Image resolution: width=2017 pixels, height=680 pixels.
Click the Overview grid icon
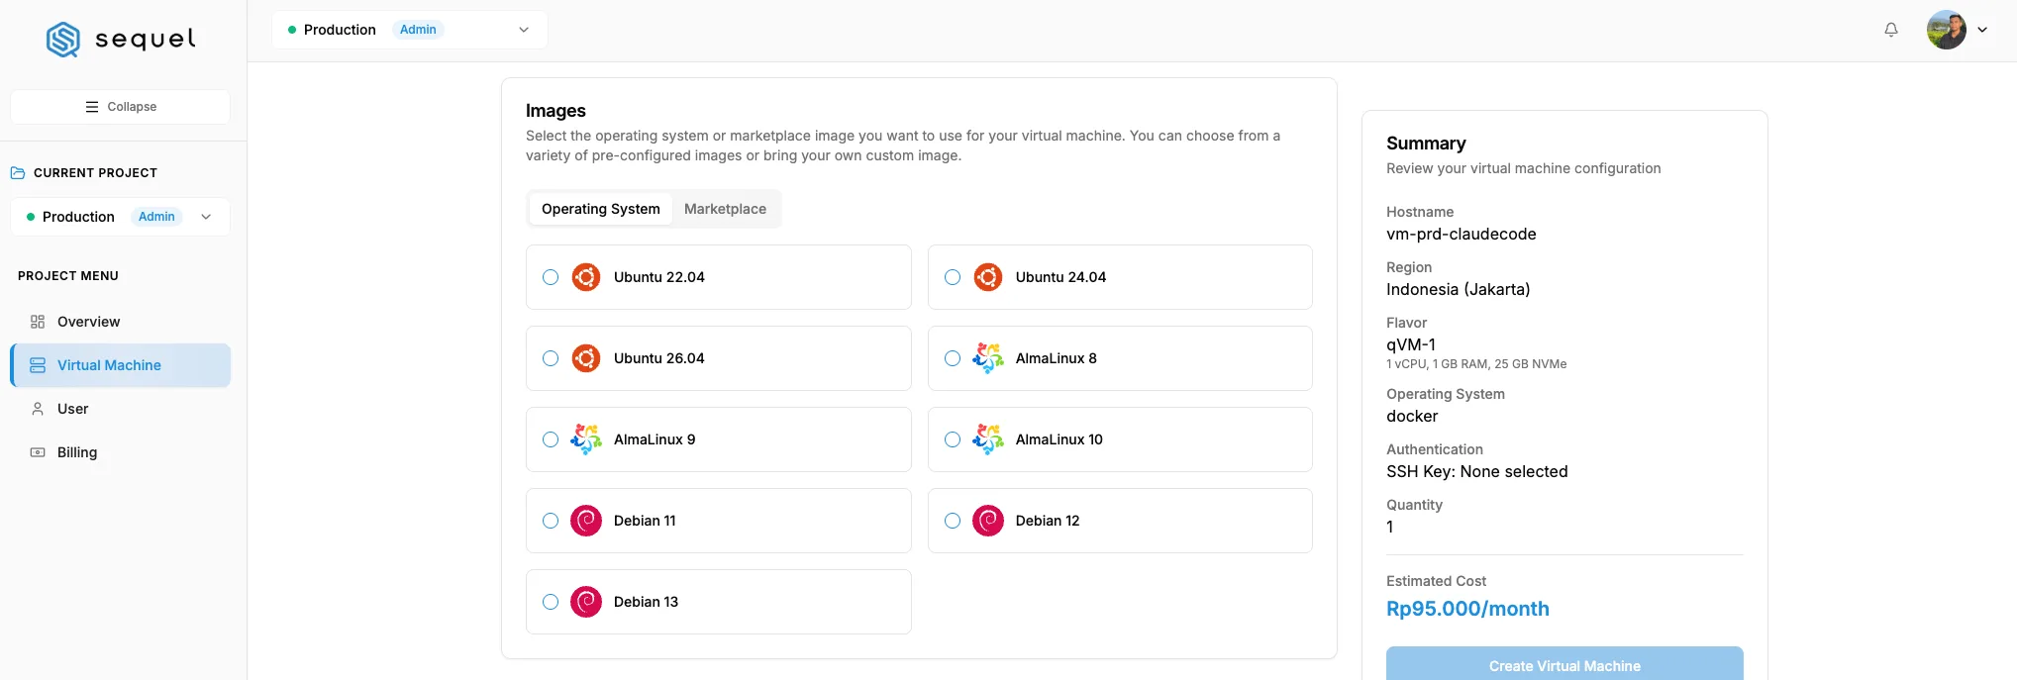[x=38, y=322]
